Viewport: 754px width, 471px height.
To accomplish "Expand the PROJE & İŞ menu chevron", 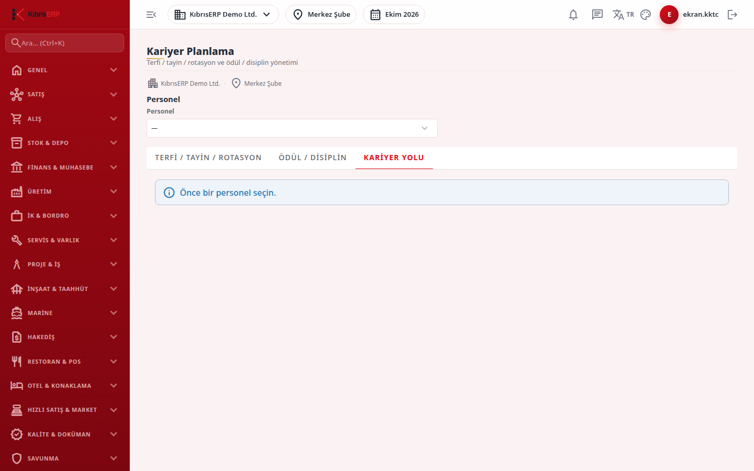I will 114,264.
